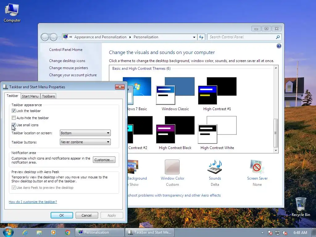Image resolution: width=316 pixels, height=237 pixels.
Task: Open Change your account picture link
Action: click(x=73, y=75)
